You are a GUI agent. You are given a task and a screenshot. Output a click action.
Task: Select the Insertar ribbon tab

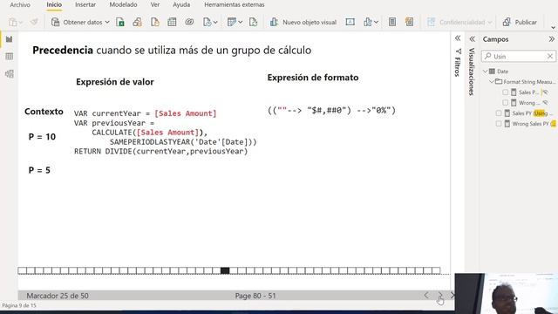click(85, 4)
